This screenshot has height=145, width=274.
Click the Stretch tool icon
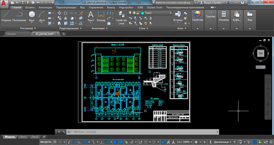tap(59, 23)
